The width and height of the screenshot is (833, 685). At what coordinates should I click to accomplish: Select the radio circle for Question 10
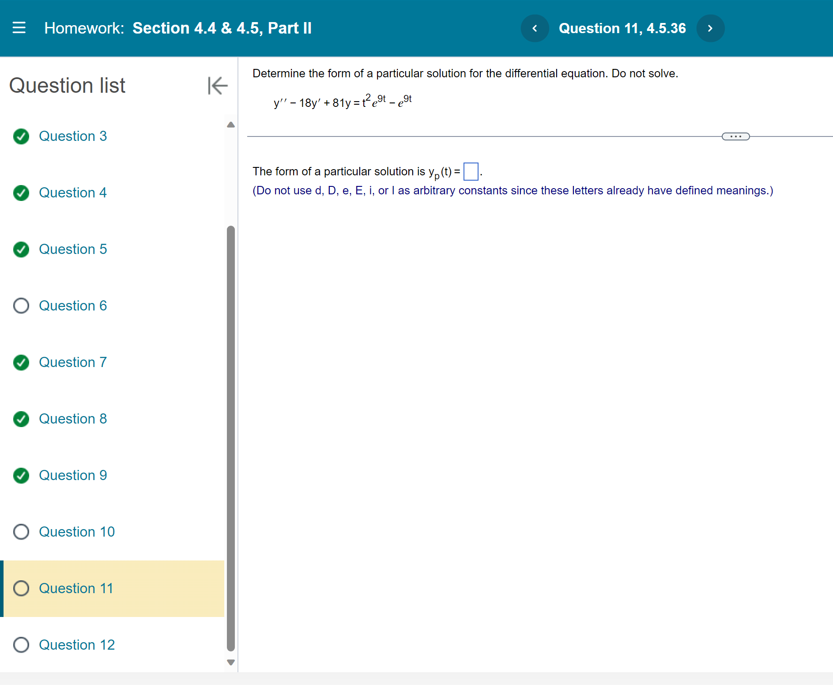[21, 532]
